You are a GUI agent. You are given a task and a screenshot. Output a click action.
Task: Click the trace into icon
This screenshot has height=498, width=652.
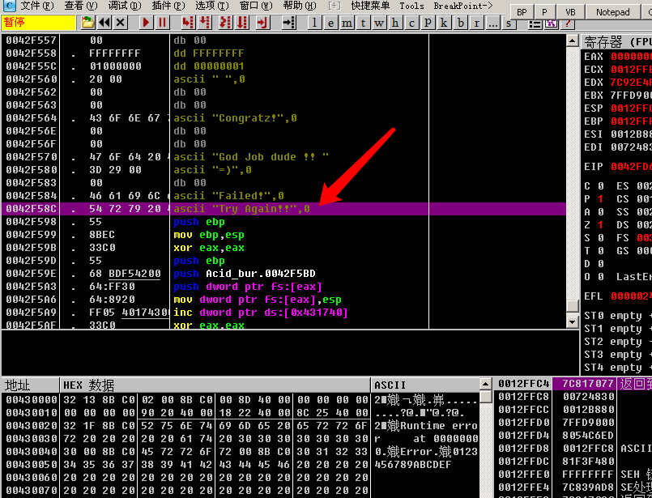(x=225, y=22)
